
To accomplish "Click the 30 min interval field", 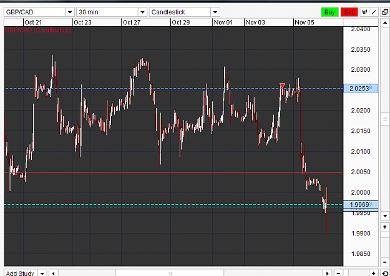I will pos(107,12).
